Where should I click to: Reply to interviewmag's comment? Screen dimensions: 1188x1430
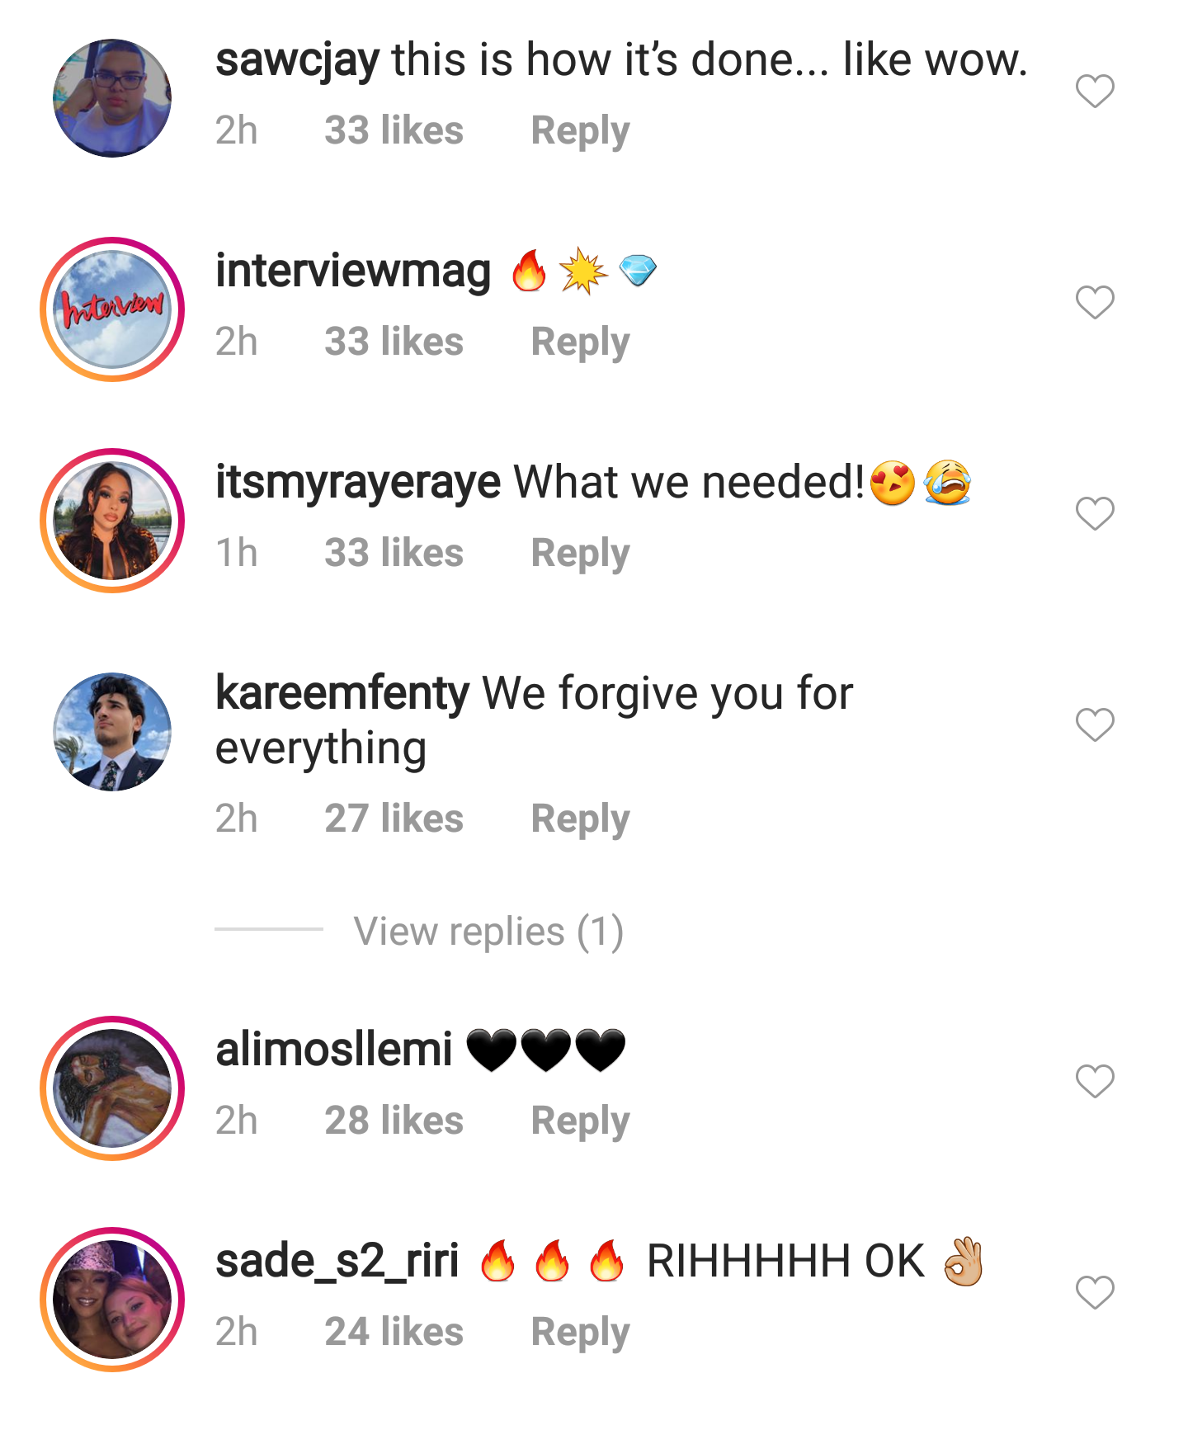click(x=580, y=342)
